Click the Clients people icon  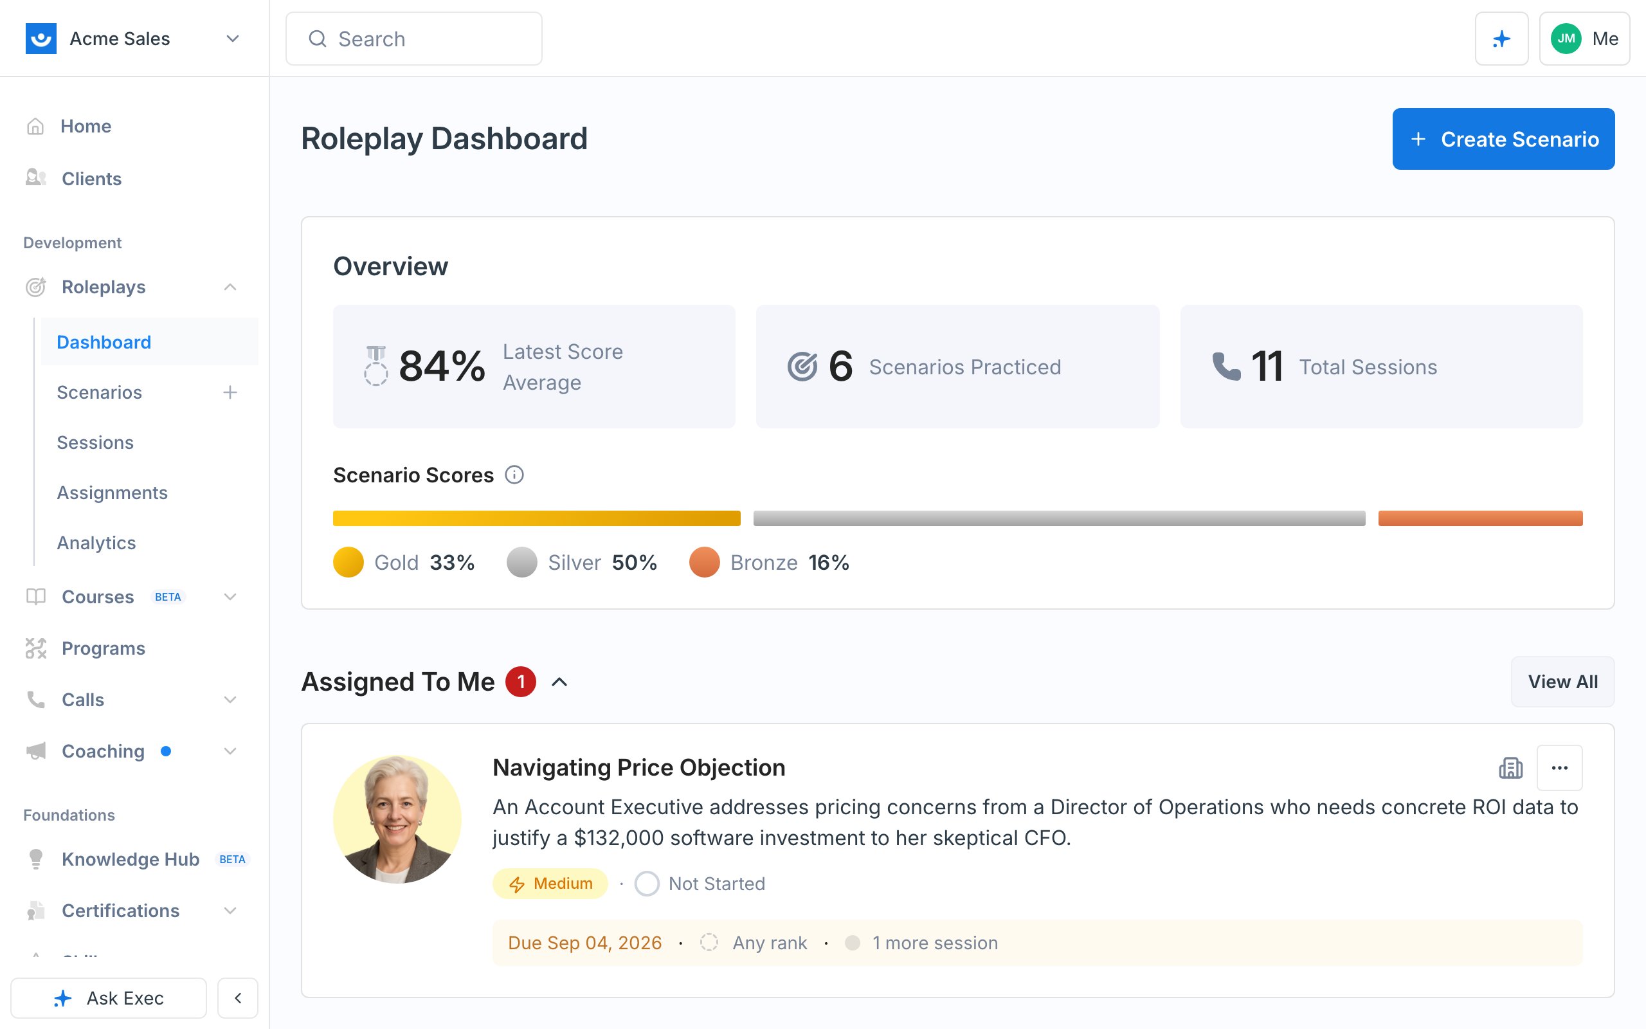[36, 178]
